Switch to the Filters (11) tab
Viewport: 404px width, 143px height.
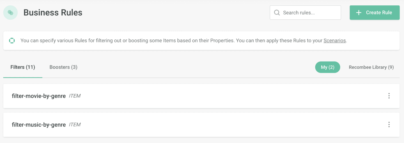point(23,67)
